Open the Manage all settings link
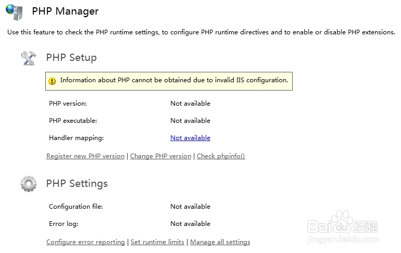 (x=220, y=242)
